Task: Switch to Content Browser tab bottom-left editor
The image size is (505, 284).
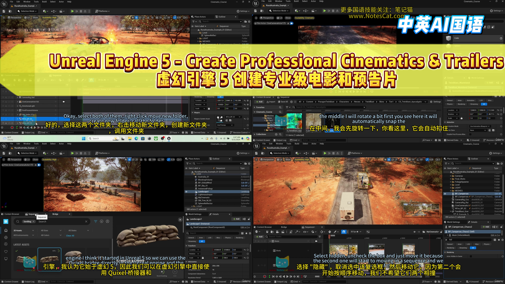Action: pyautogui.click(x=10, y=214)
